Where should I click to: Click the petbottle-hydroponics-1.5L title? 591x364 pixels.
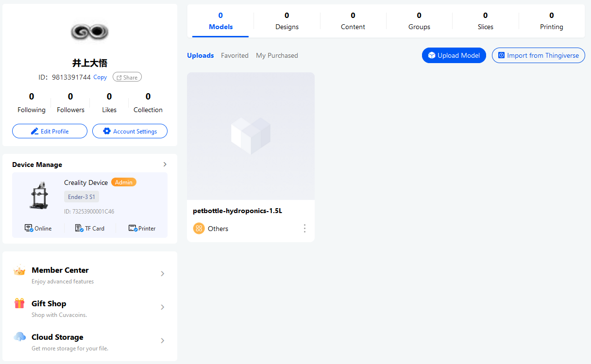tap(237, 211)
